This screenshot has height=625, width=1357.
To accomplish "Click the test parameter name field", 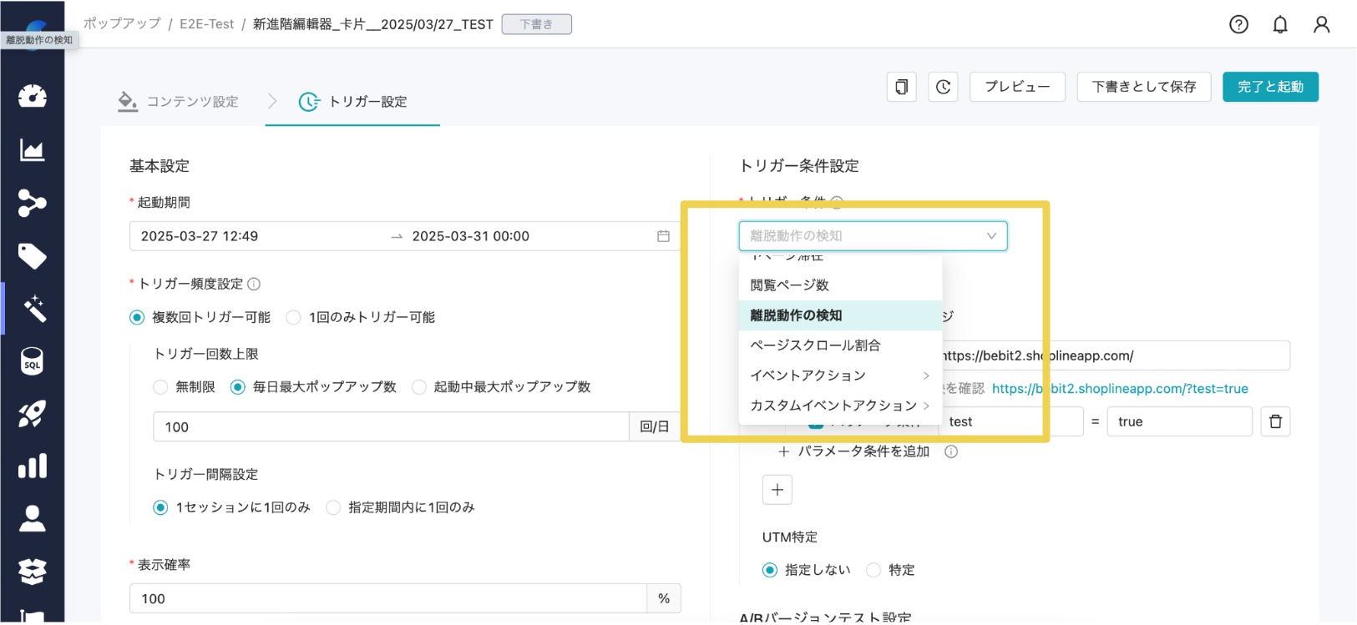I will coord(1010,421).
